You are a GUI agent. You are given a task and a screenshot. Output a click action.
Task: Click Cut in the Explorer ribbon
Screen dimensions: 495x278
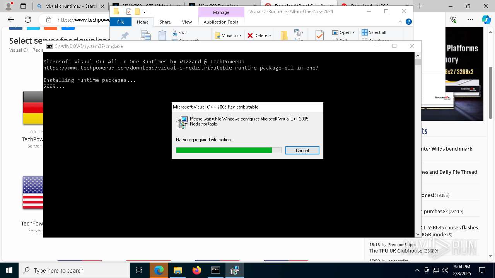coord(179,32)
